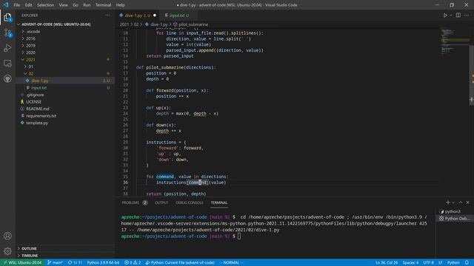This screenshot has height=266, width=474.
Task: Open template.py in explorer
Action: click(x=65, y=123)
